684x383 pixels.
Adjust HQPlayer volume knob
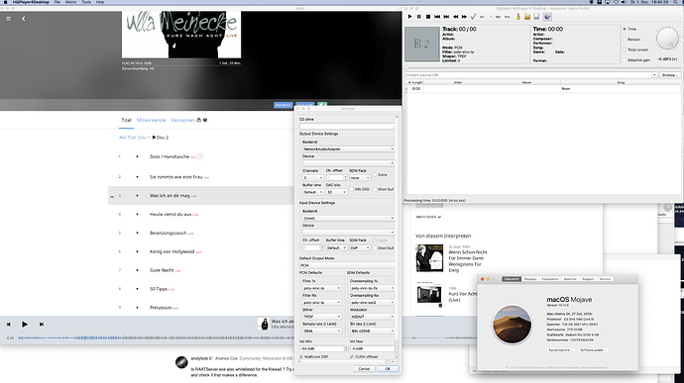[667, 39]
